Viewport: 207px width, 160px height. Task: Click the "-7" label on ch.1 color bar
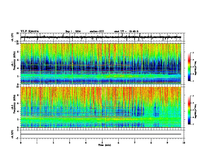193,81
